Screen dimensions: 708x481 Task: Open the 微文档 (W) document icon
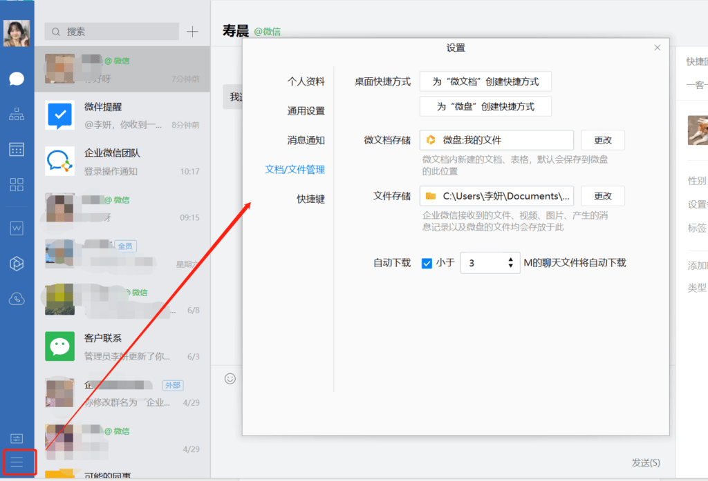click(17, 228)
